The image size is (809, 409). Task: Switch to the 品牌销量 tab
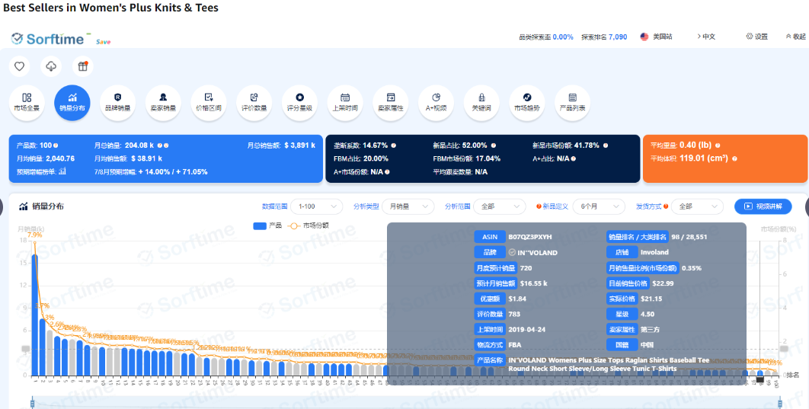pos(117,103)
